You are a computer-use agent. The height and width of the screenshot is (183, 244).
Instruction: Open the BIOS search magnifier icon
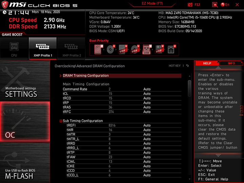tap(215, 5)
